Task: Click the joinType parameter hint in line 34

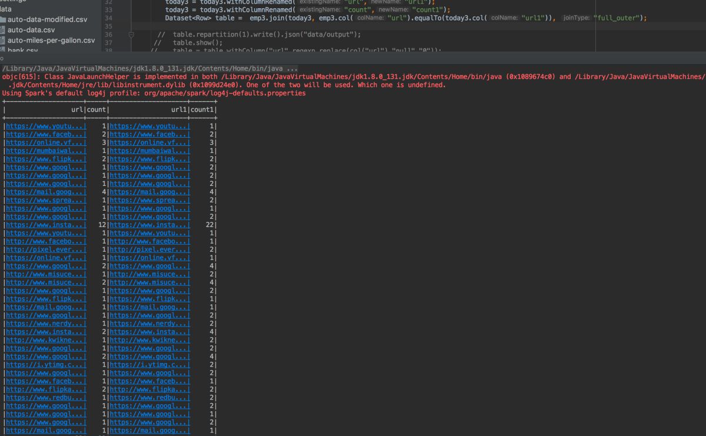Action: [577, 18]
